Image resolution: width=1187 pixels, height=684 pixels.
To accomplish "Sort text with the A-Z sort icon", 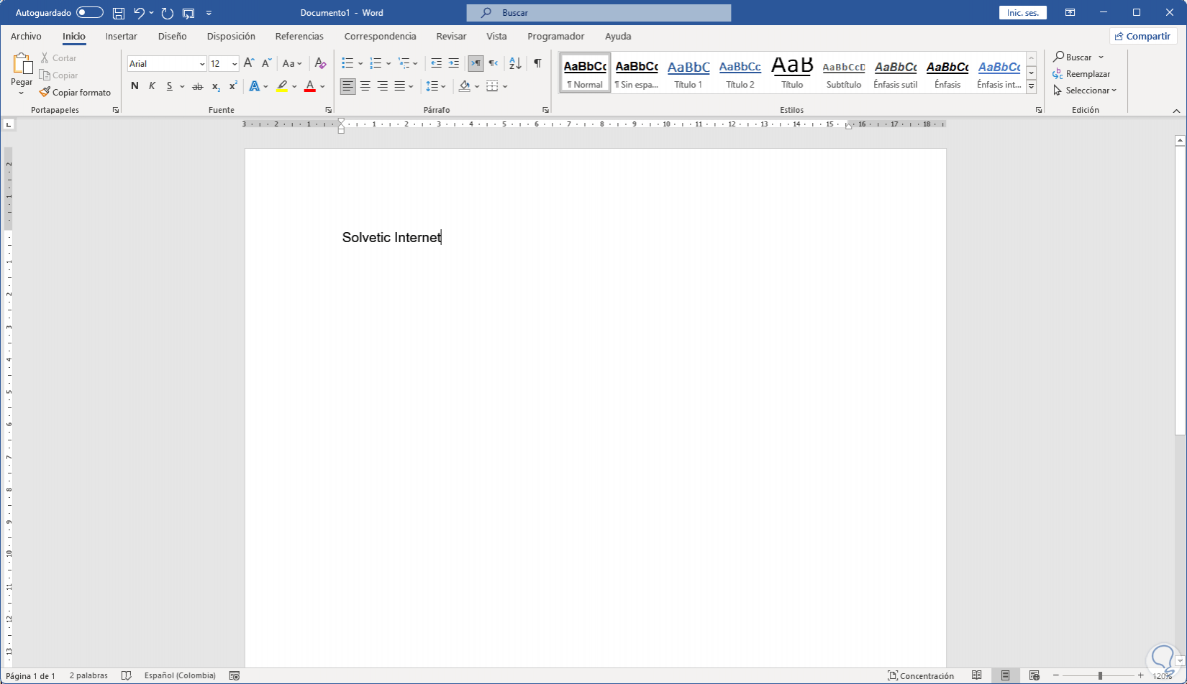I will [515, 63].
